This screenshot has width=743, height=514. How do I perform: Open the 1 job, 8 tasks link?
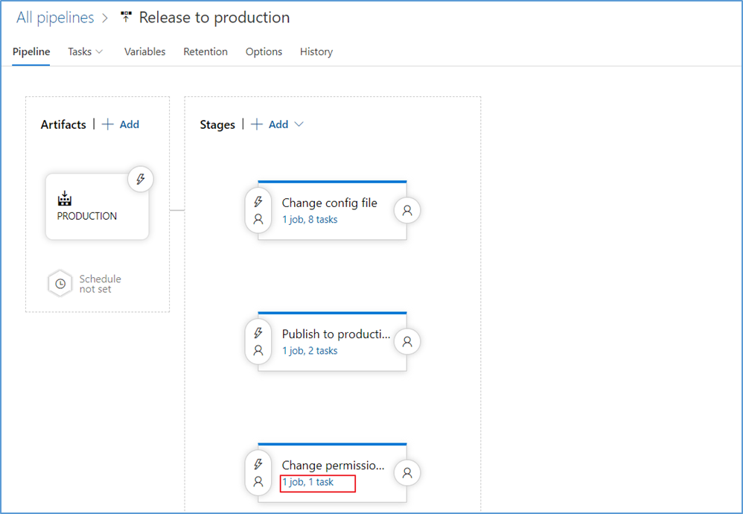309,220
